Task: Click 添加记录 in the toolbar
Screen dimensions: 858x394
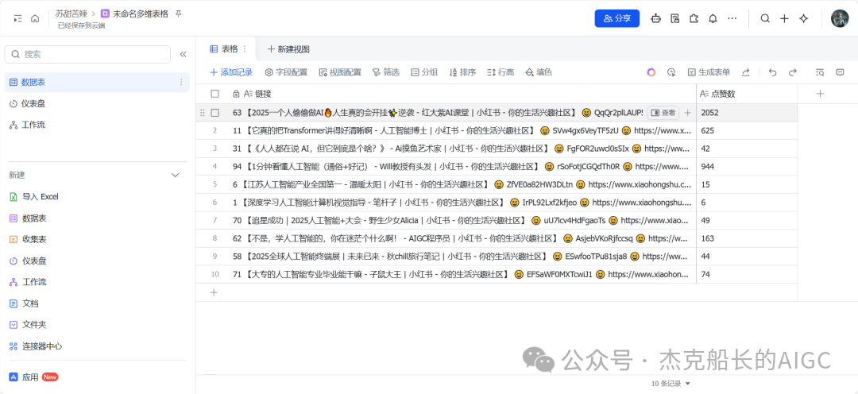Action: click(x=231, y=72)
